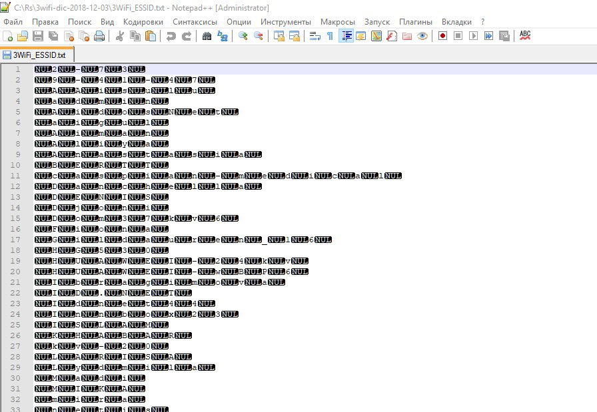Click line number 20 in the margin
This screenshot has height=412, width=597.
pyautogui.click(x=15, y=272)
